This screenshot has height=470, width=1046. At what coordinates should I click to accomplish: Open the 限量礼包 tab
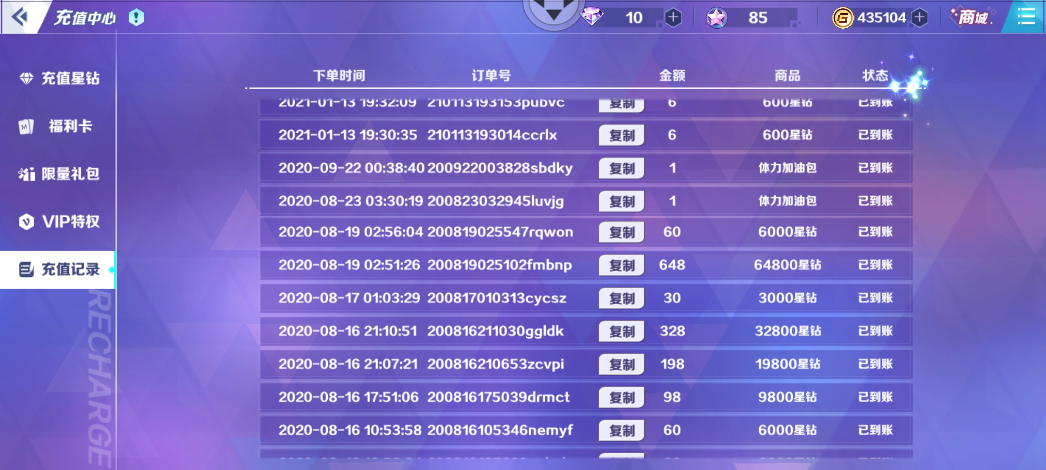click(58, 174)
